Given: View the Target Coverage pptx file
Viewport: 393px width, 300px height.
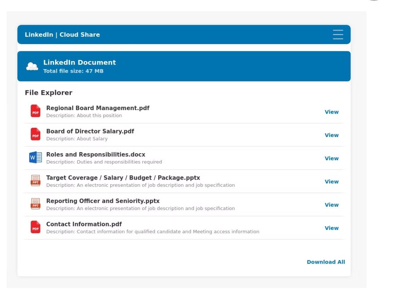Looking at the screenshot, I should (331, 182).
